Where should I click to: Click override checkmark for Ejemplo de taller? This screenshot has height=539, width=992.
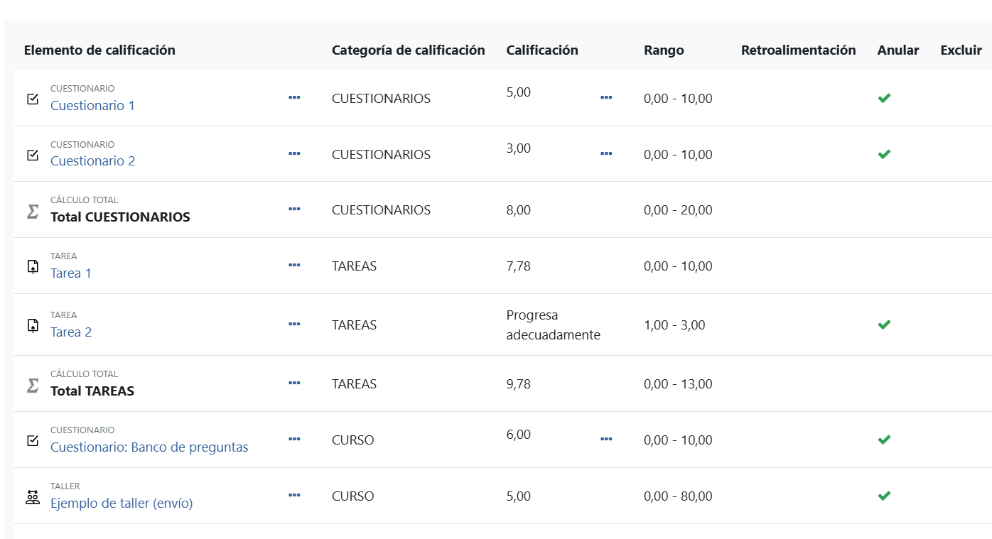coord(884,496)
